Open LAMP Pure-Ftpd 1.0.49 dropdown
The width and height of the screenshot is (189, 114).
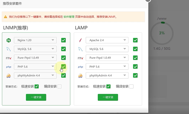[x=107, y=58]
